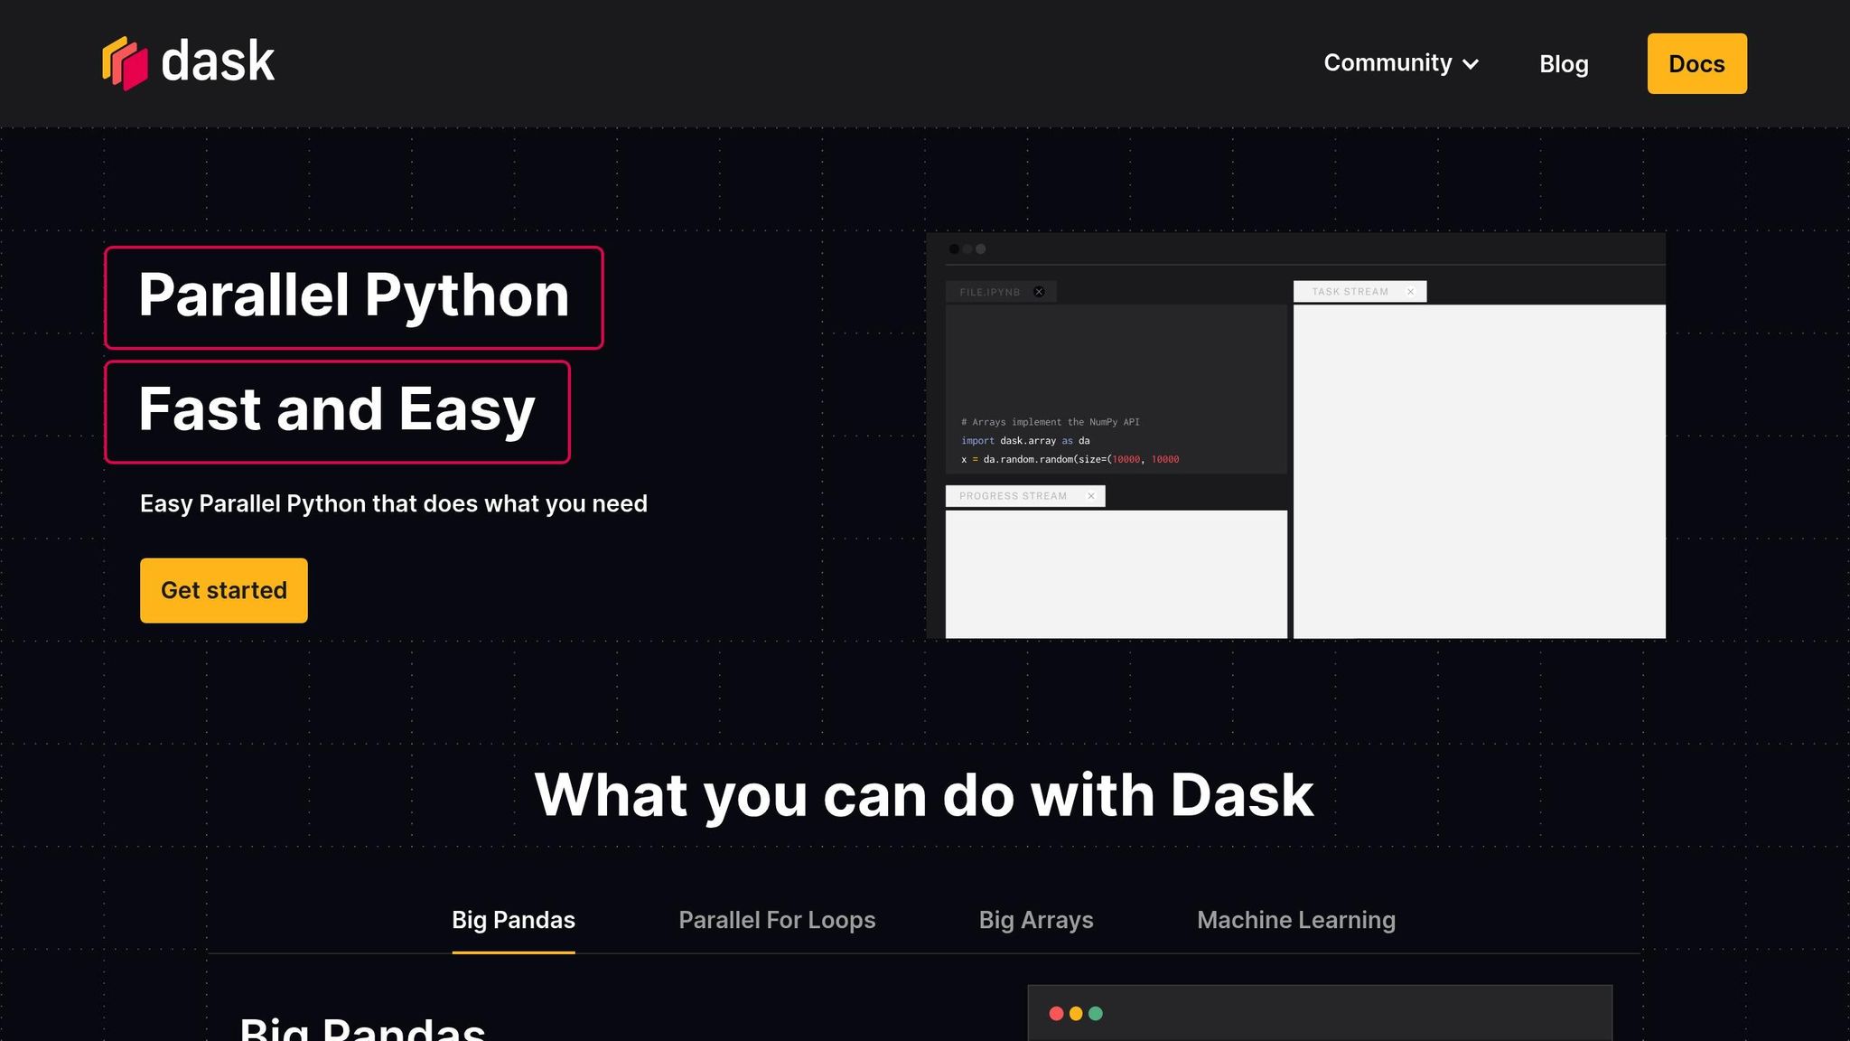Screen dimensions: 1850x1041
Task: Select the Big Pandas tab
Action: coord(513,920)
